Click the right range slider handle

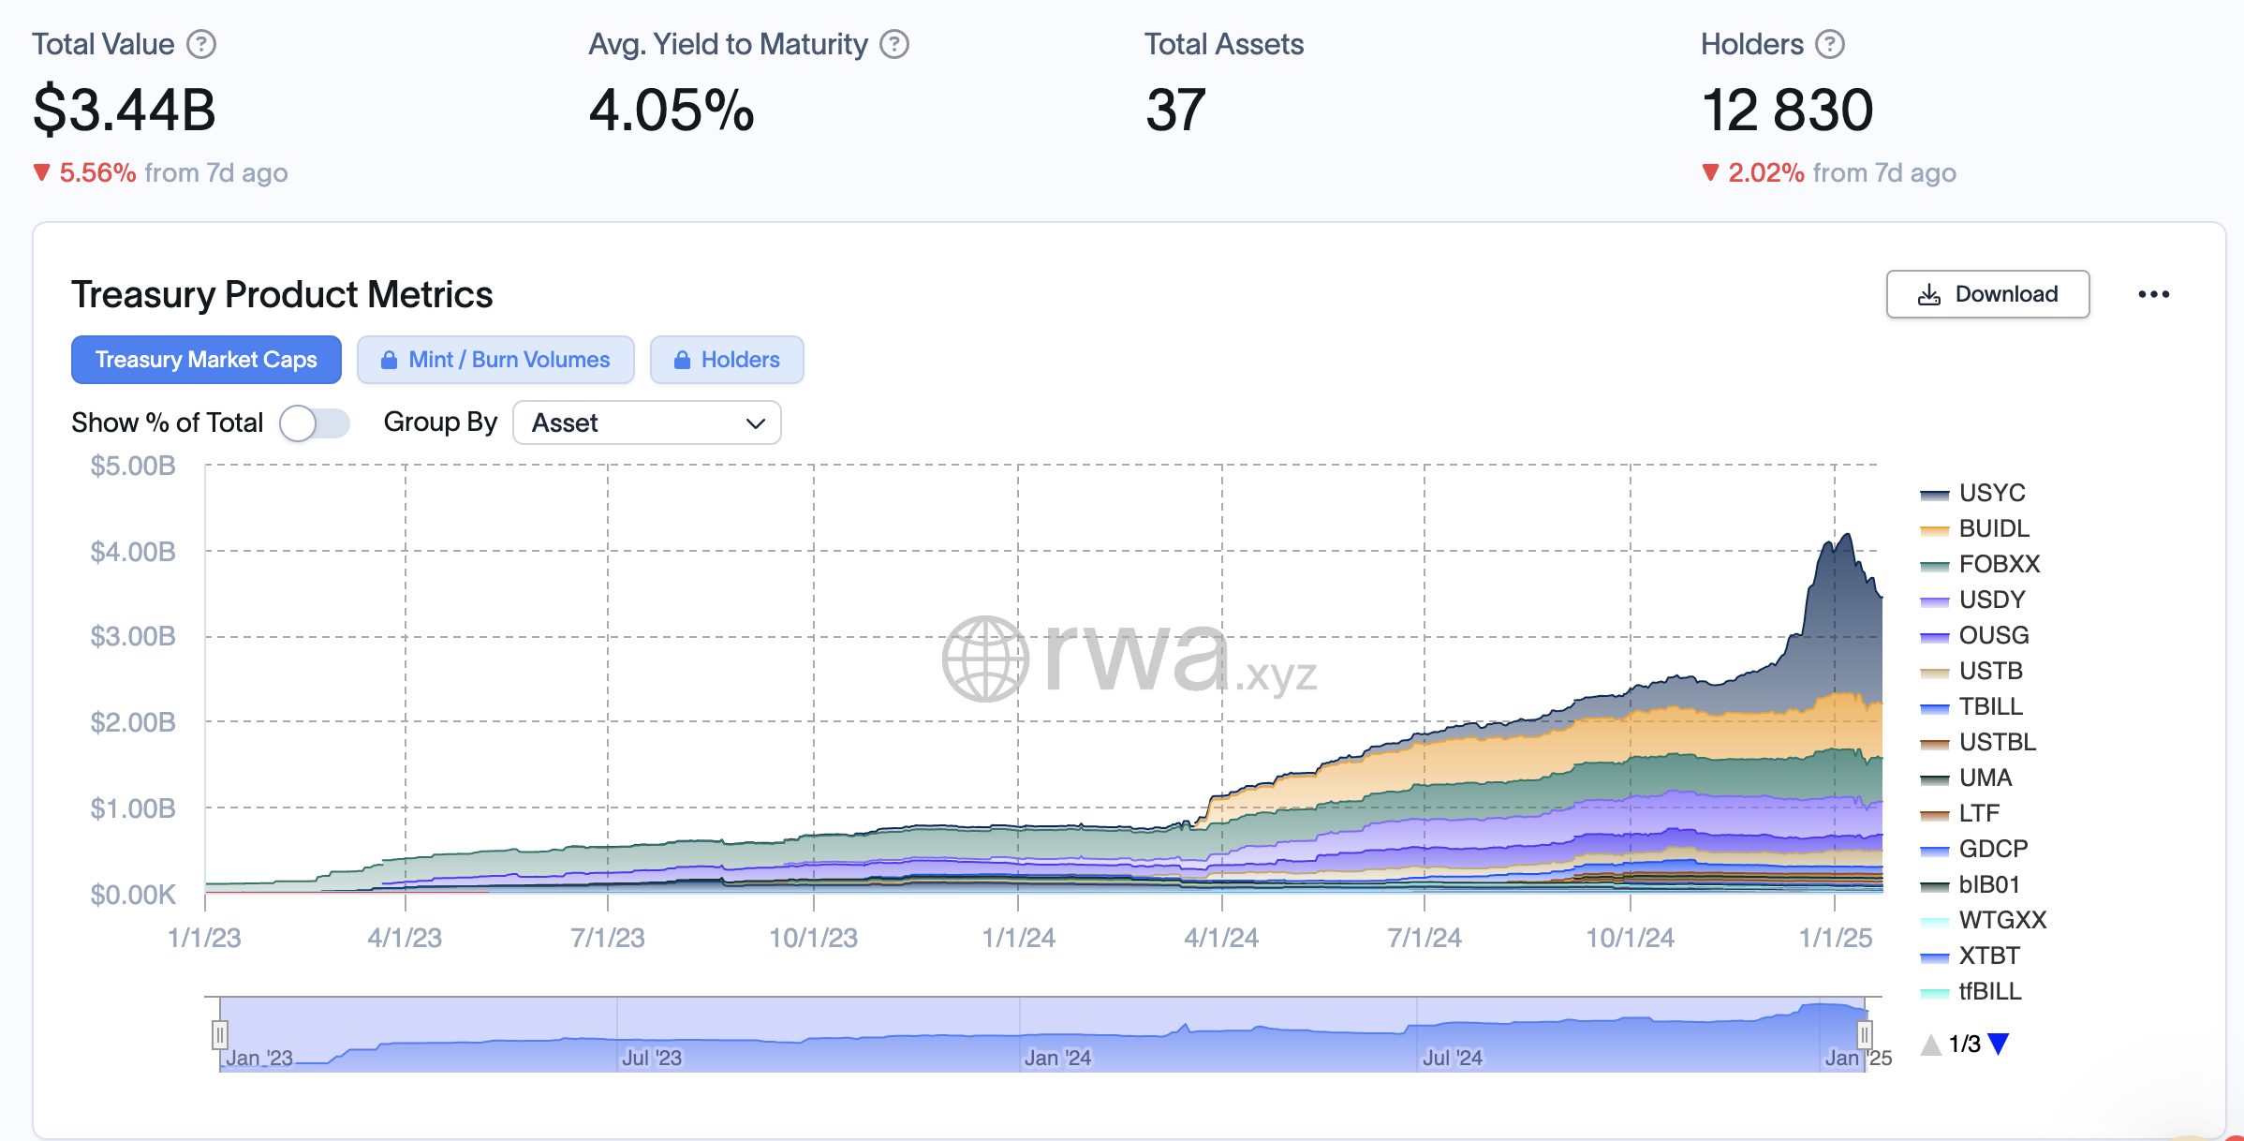pos(1865,1035)
